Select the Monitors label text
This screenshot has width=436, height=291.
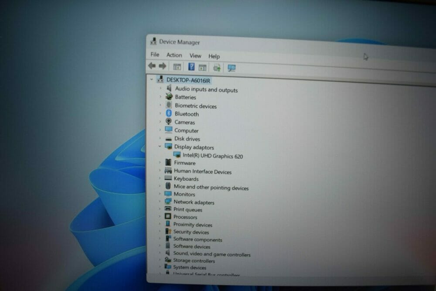pos(184,194)
